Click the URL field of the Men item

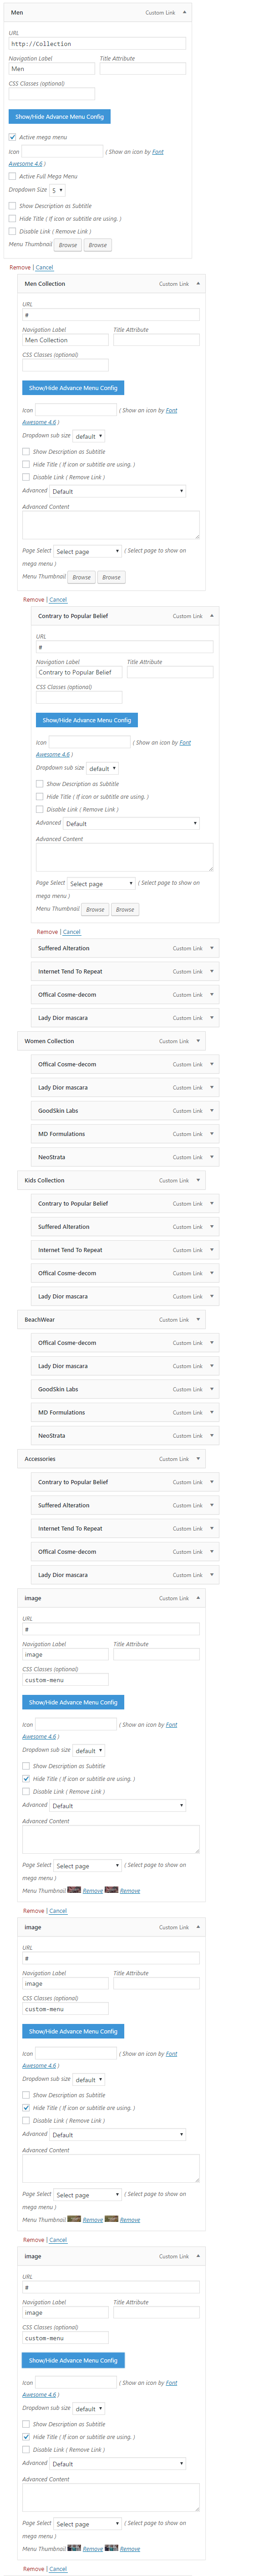click(x=97, y=43)
